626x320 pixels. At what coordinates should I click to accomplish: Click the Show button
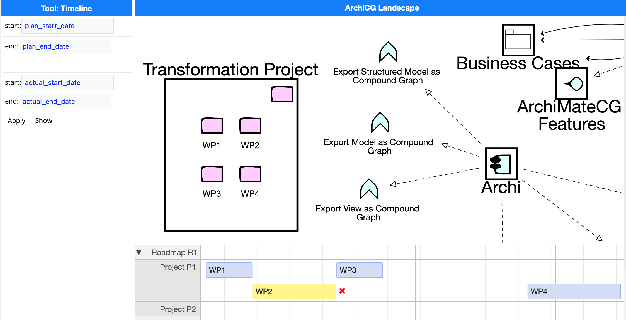tap(44, 121)
